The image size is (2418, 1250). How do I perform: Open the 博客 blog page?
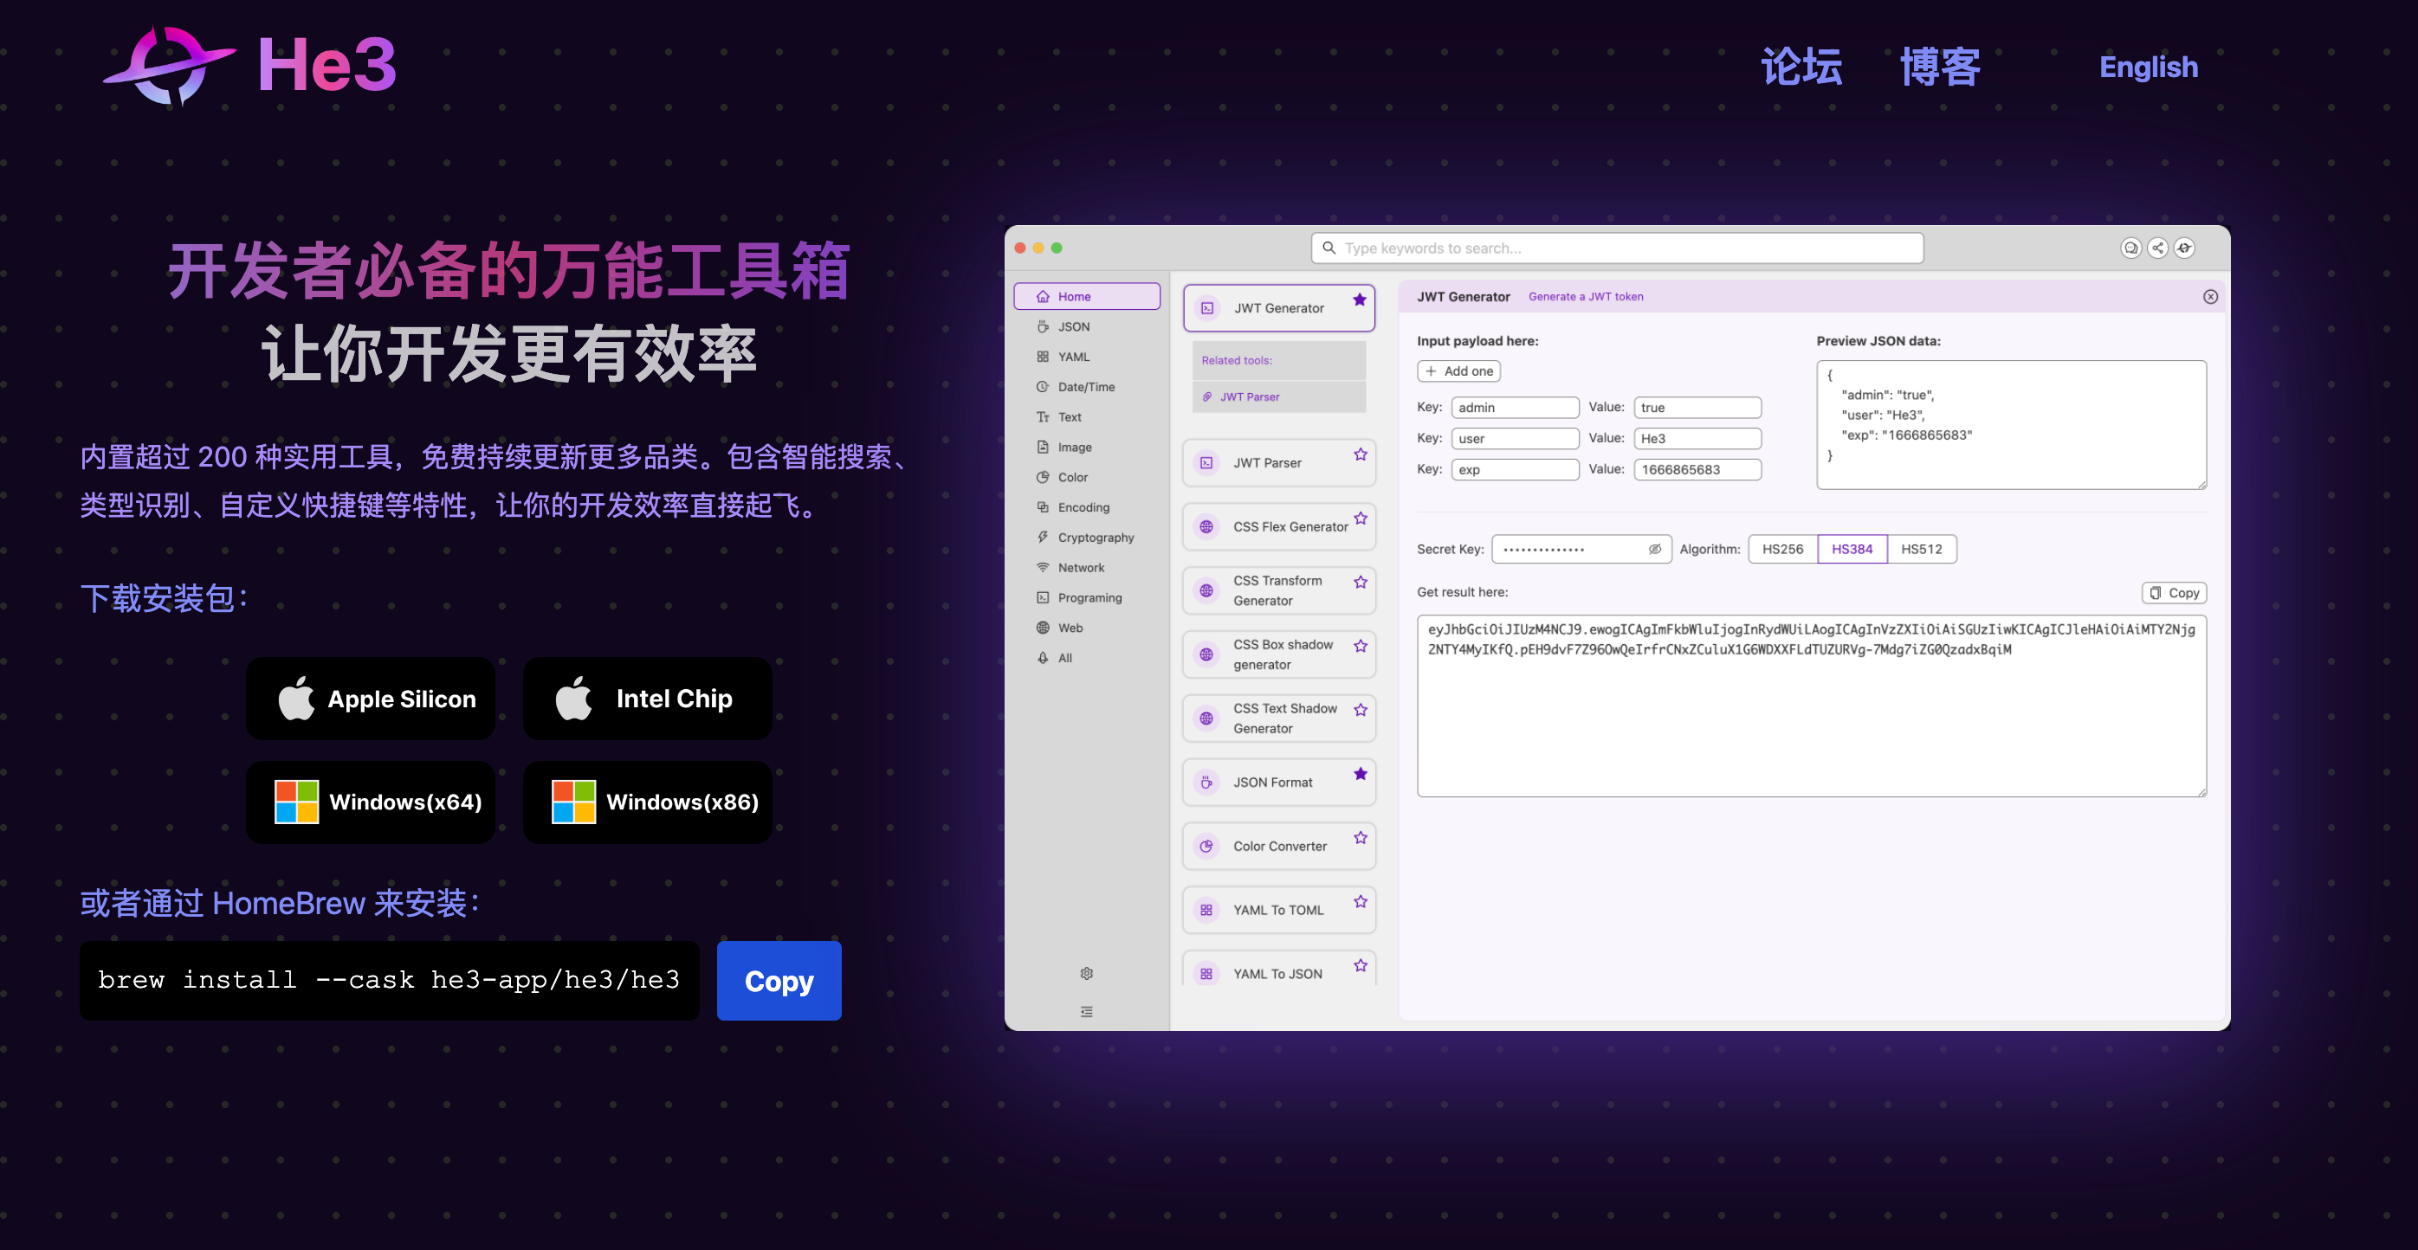[1937, 67]
